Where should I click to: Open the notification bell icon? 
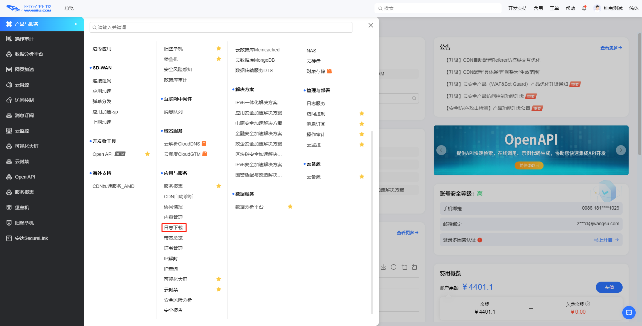(584, 8)
